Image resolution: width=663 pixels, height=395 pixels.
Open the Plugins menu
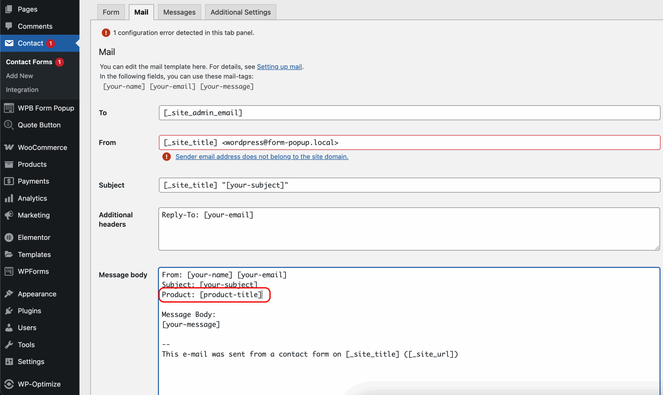pos(40,311)
